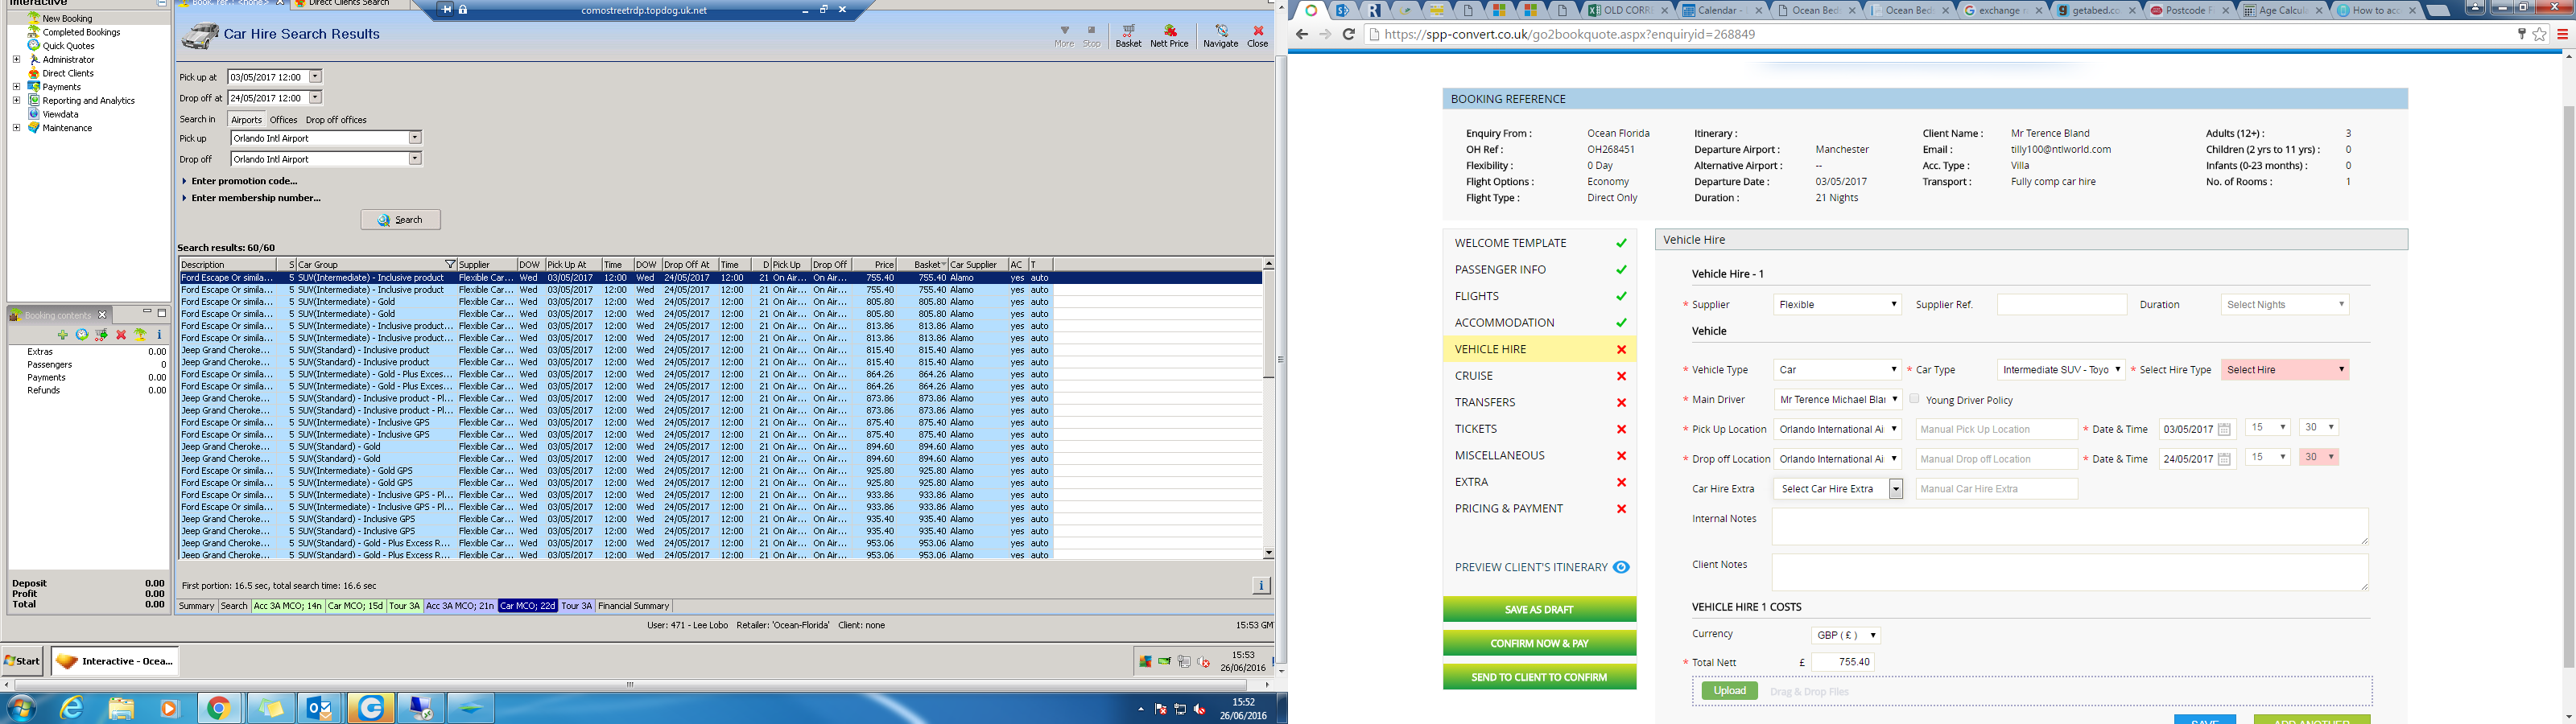The height and width of the screenshot is (724, 2576).
Task: Click the Total Nett amount field
Action: coord(1842,662)
